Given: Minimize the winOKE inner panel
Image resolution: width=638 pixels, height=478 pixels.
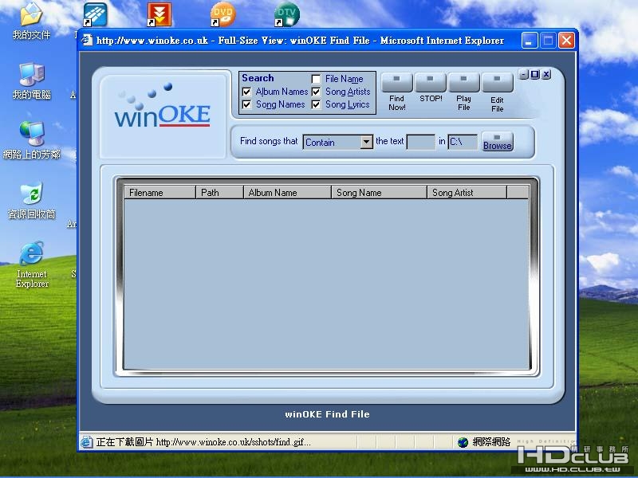Looking at the screenshot, I should point(524,74).
